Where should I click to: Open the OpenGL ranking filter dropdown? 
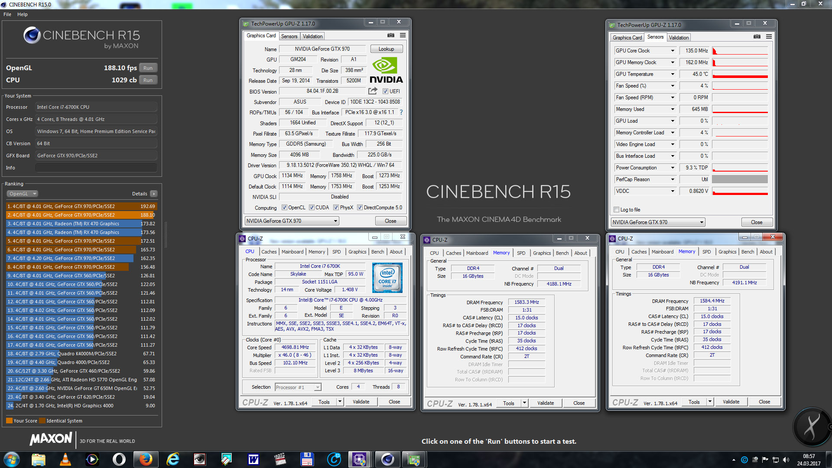coord(22,194)
